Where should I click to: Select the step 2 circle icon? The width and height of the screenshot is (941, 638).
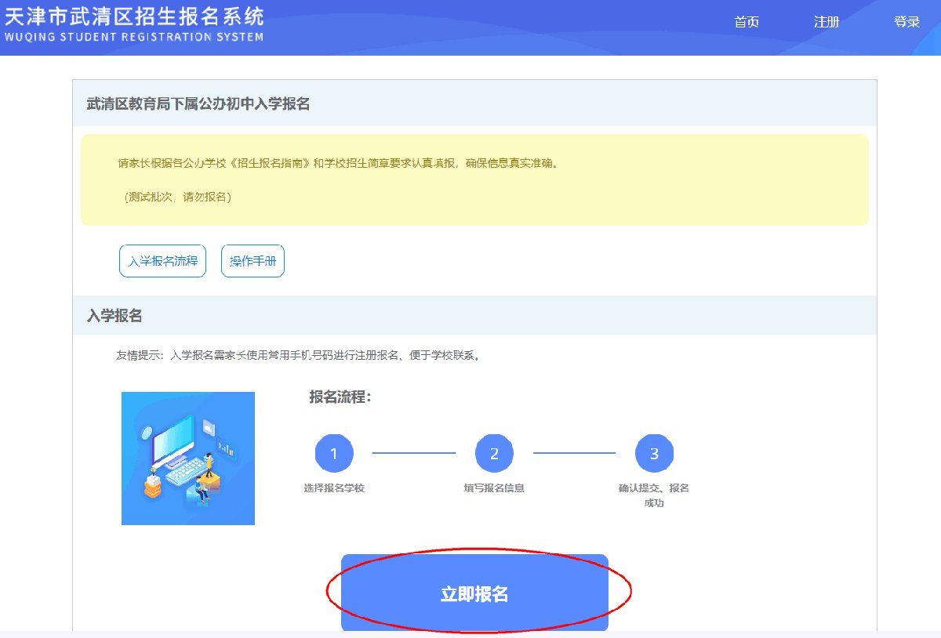[x=494, y=453]
